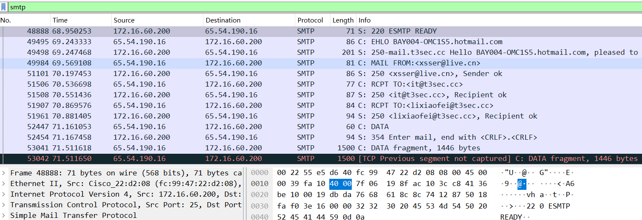This screenshot has width=642, height=220.
Task: Click hex offset 0040 in bytes pane
Action: pyautogui.click(x=260, y=217)
